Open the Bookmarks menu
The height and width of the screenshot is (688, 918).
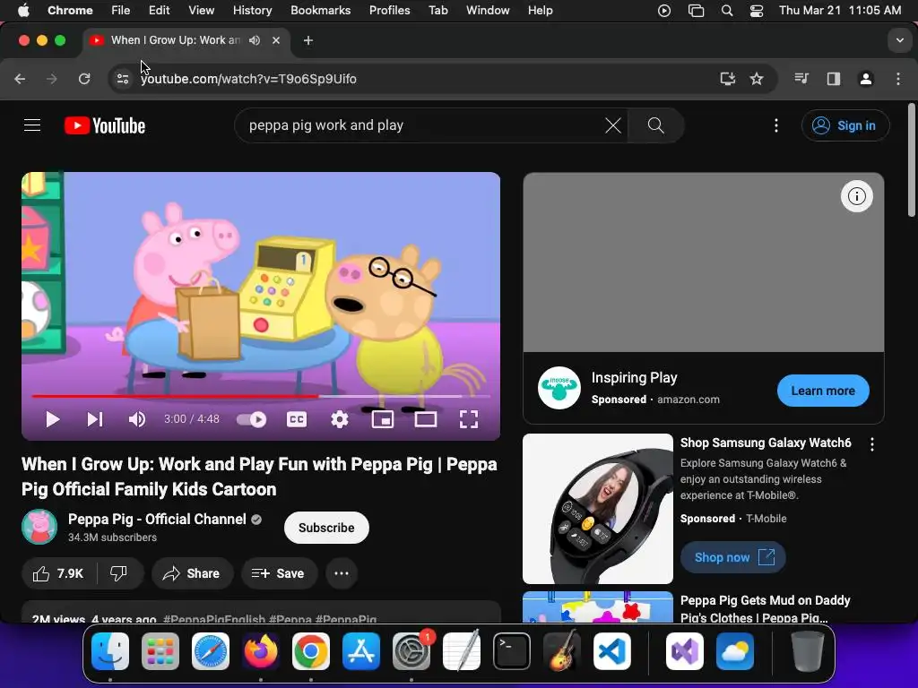[320, 10]
